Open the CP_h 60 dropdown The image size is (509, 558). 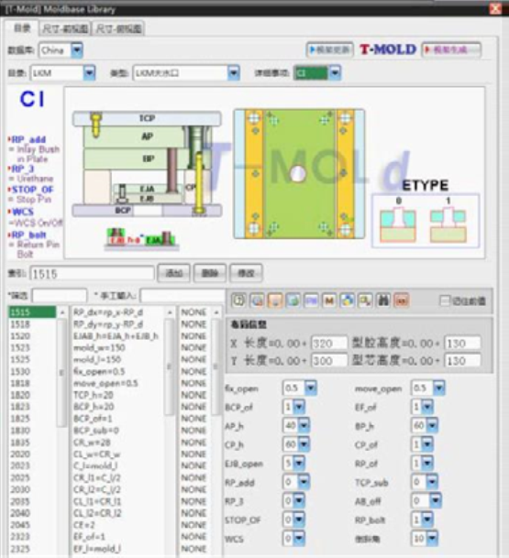304,444
